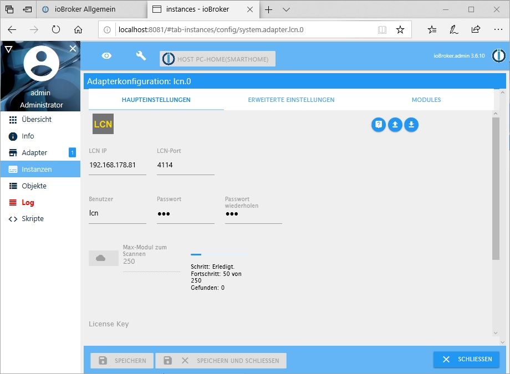Open browser settings and more menu
510x374 pixels.
[x=498, y=30]
